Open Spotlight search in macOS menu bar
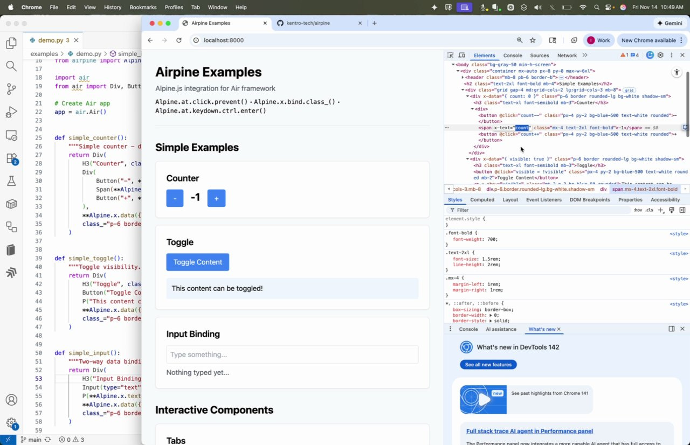This screenshot has width=690, height=445. pos(596,7)
